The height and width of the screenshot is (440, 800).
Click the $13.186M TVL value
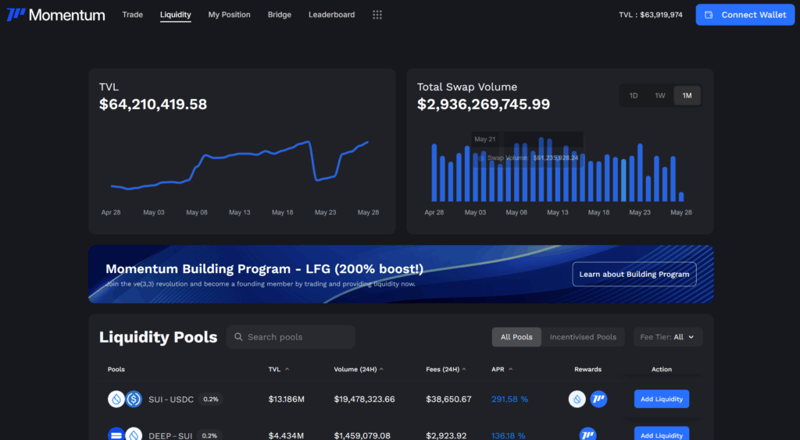tap(286, 399)
